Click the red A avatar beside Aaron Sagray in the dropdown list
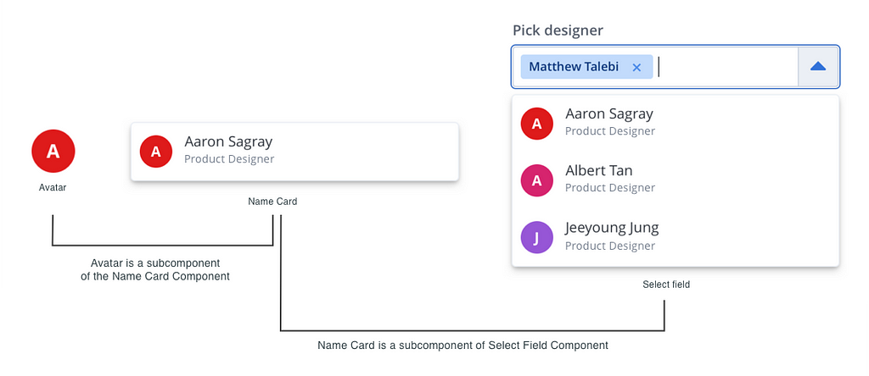This screenshot has height=376, width=869. click(x=537, y=124)
